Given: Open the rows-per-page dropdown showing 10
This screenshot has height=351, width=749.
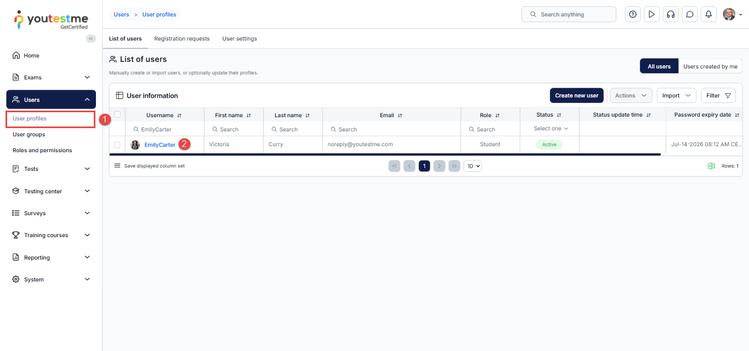Looking at the screenshot, I should pyautogui.click(x=472, y=166).
